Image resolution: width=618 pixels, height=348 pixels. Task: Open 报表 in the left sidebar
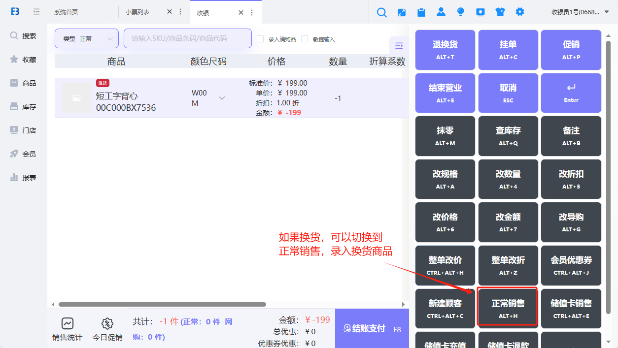(x=23, y=178)
